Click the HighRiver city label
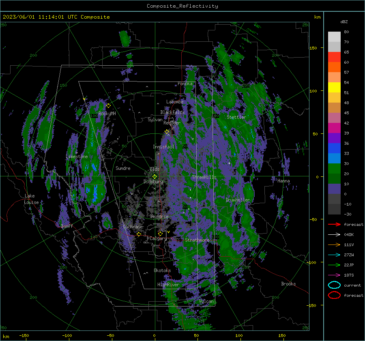The width and height of the screenshot is (365, 341). tap(168, 285)
